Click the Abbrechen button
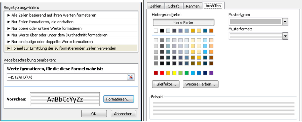 [123, 113]
